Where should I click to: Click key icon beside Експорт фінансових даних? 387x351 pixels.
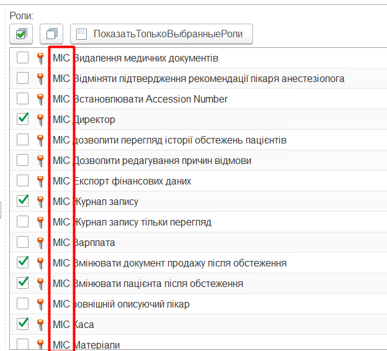(41, 181)
